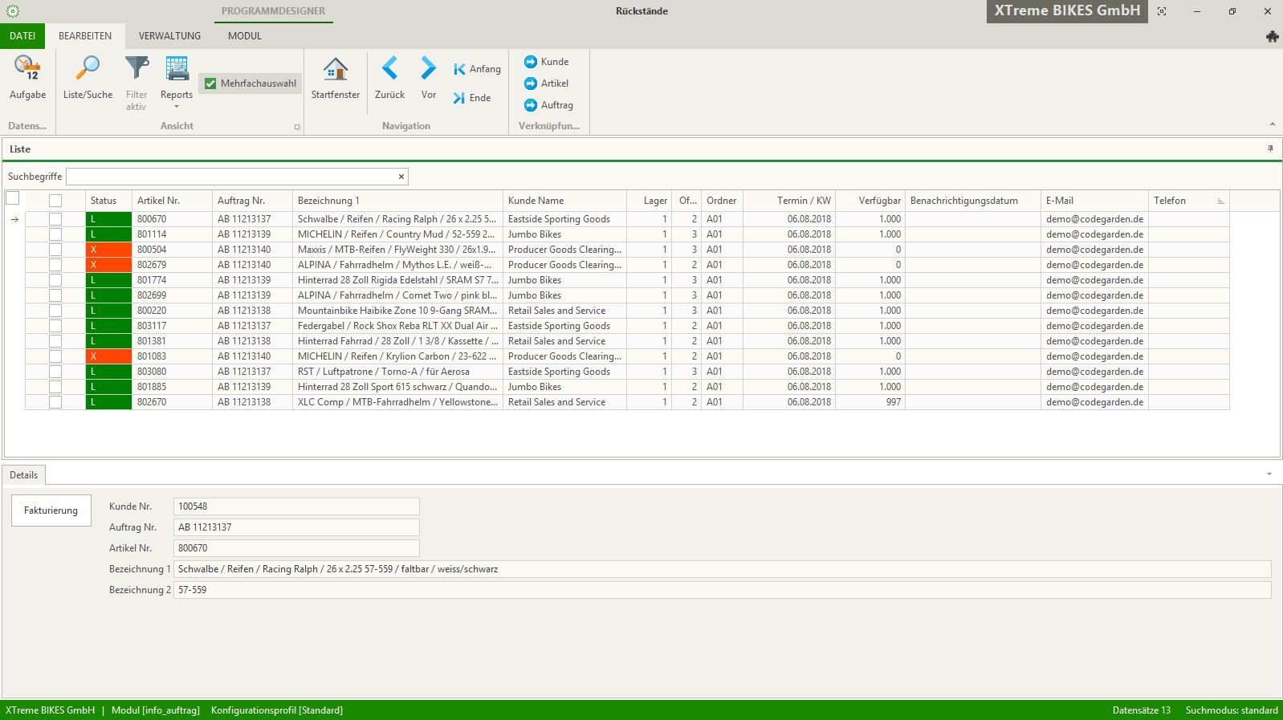
Task: Follow the Kunde link in Verknüpfungen
Action: [546, 62]
